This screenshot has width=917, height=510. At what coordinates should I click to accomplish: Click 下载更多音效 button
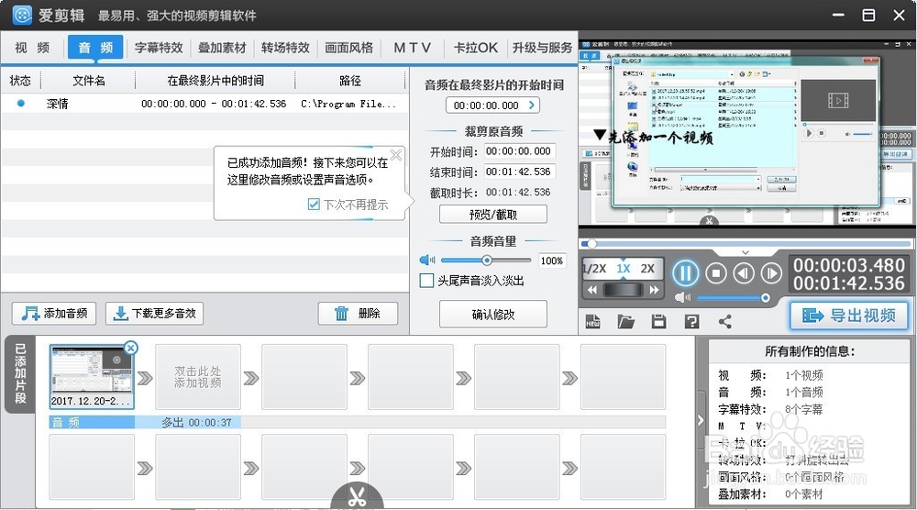(154, 314)
